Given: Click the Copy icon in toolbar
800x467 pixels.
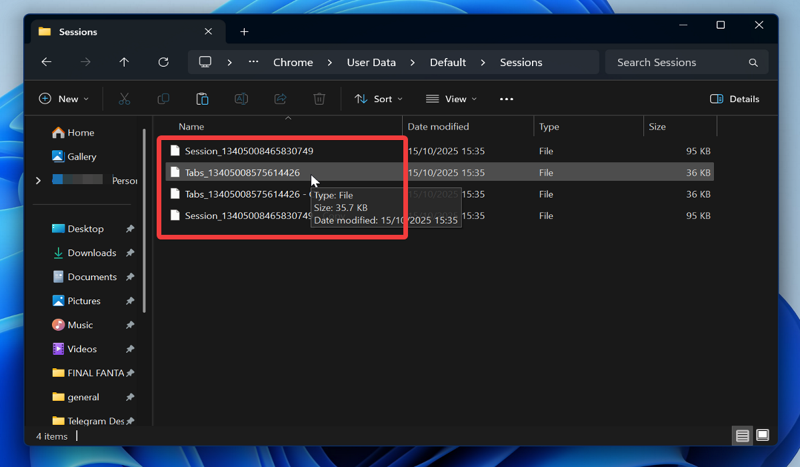Looking at the screenshot, I should 163,99.
